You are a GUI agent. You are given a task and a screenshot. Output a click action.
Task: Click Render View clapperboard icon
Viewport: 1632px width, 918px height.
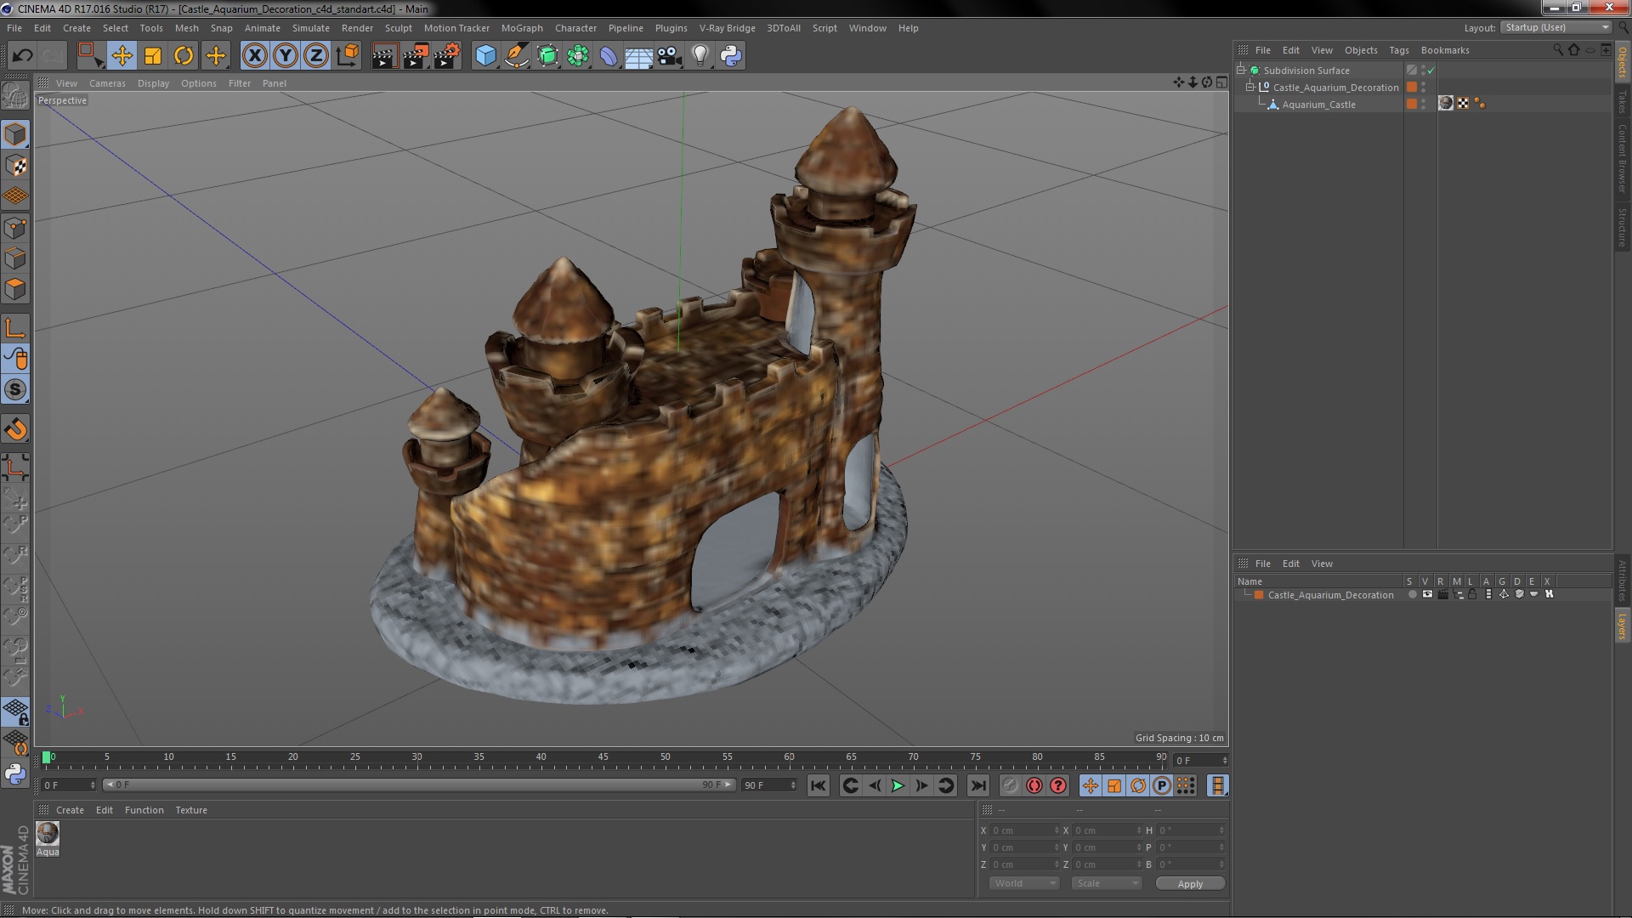pos(384,56)
